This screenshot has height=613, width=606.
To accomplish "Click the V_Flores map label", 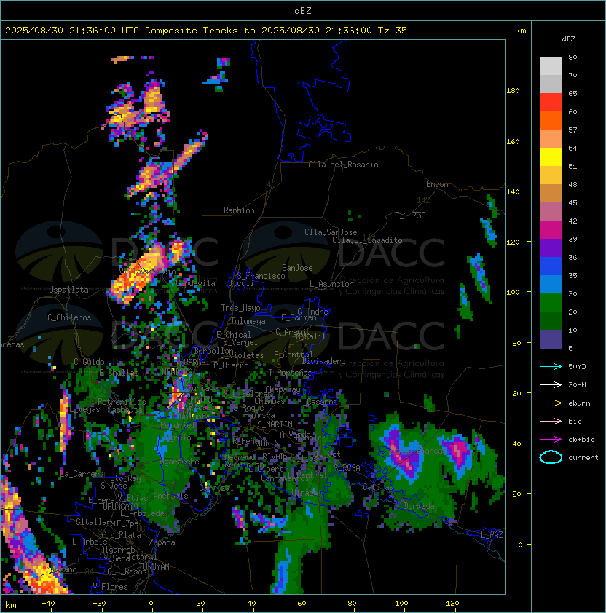I will pyautogui.click(x=110, y=587).
